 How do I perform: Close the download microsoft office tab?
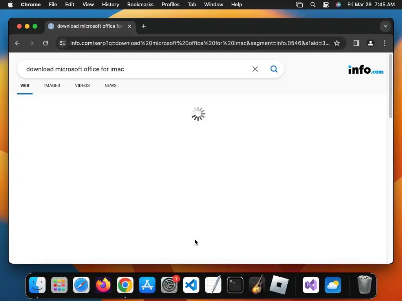(130, 26)
